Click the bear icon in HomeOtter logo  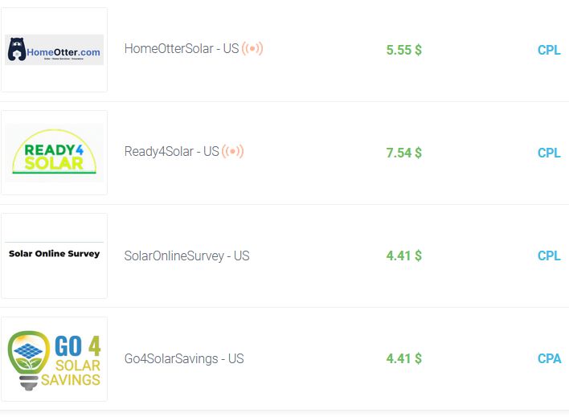[x=16, y=51]
